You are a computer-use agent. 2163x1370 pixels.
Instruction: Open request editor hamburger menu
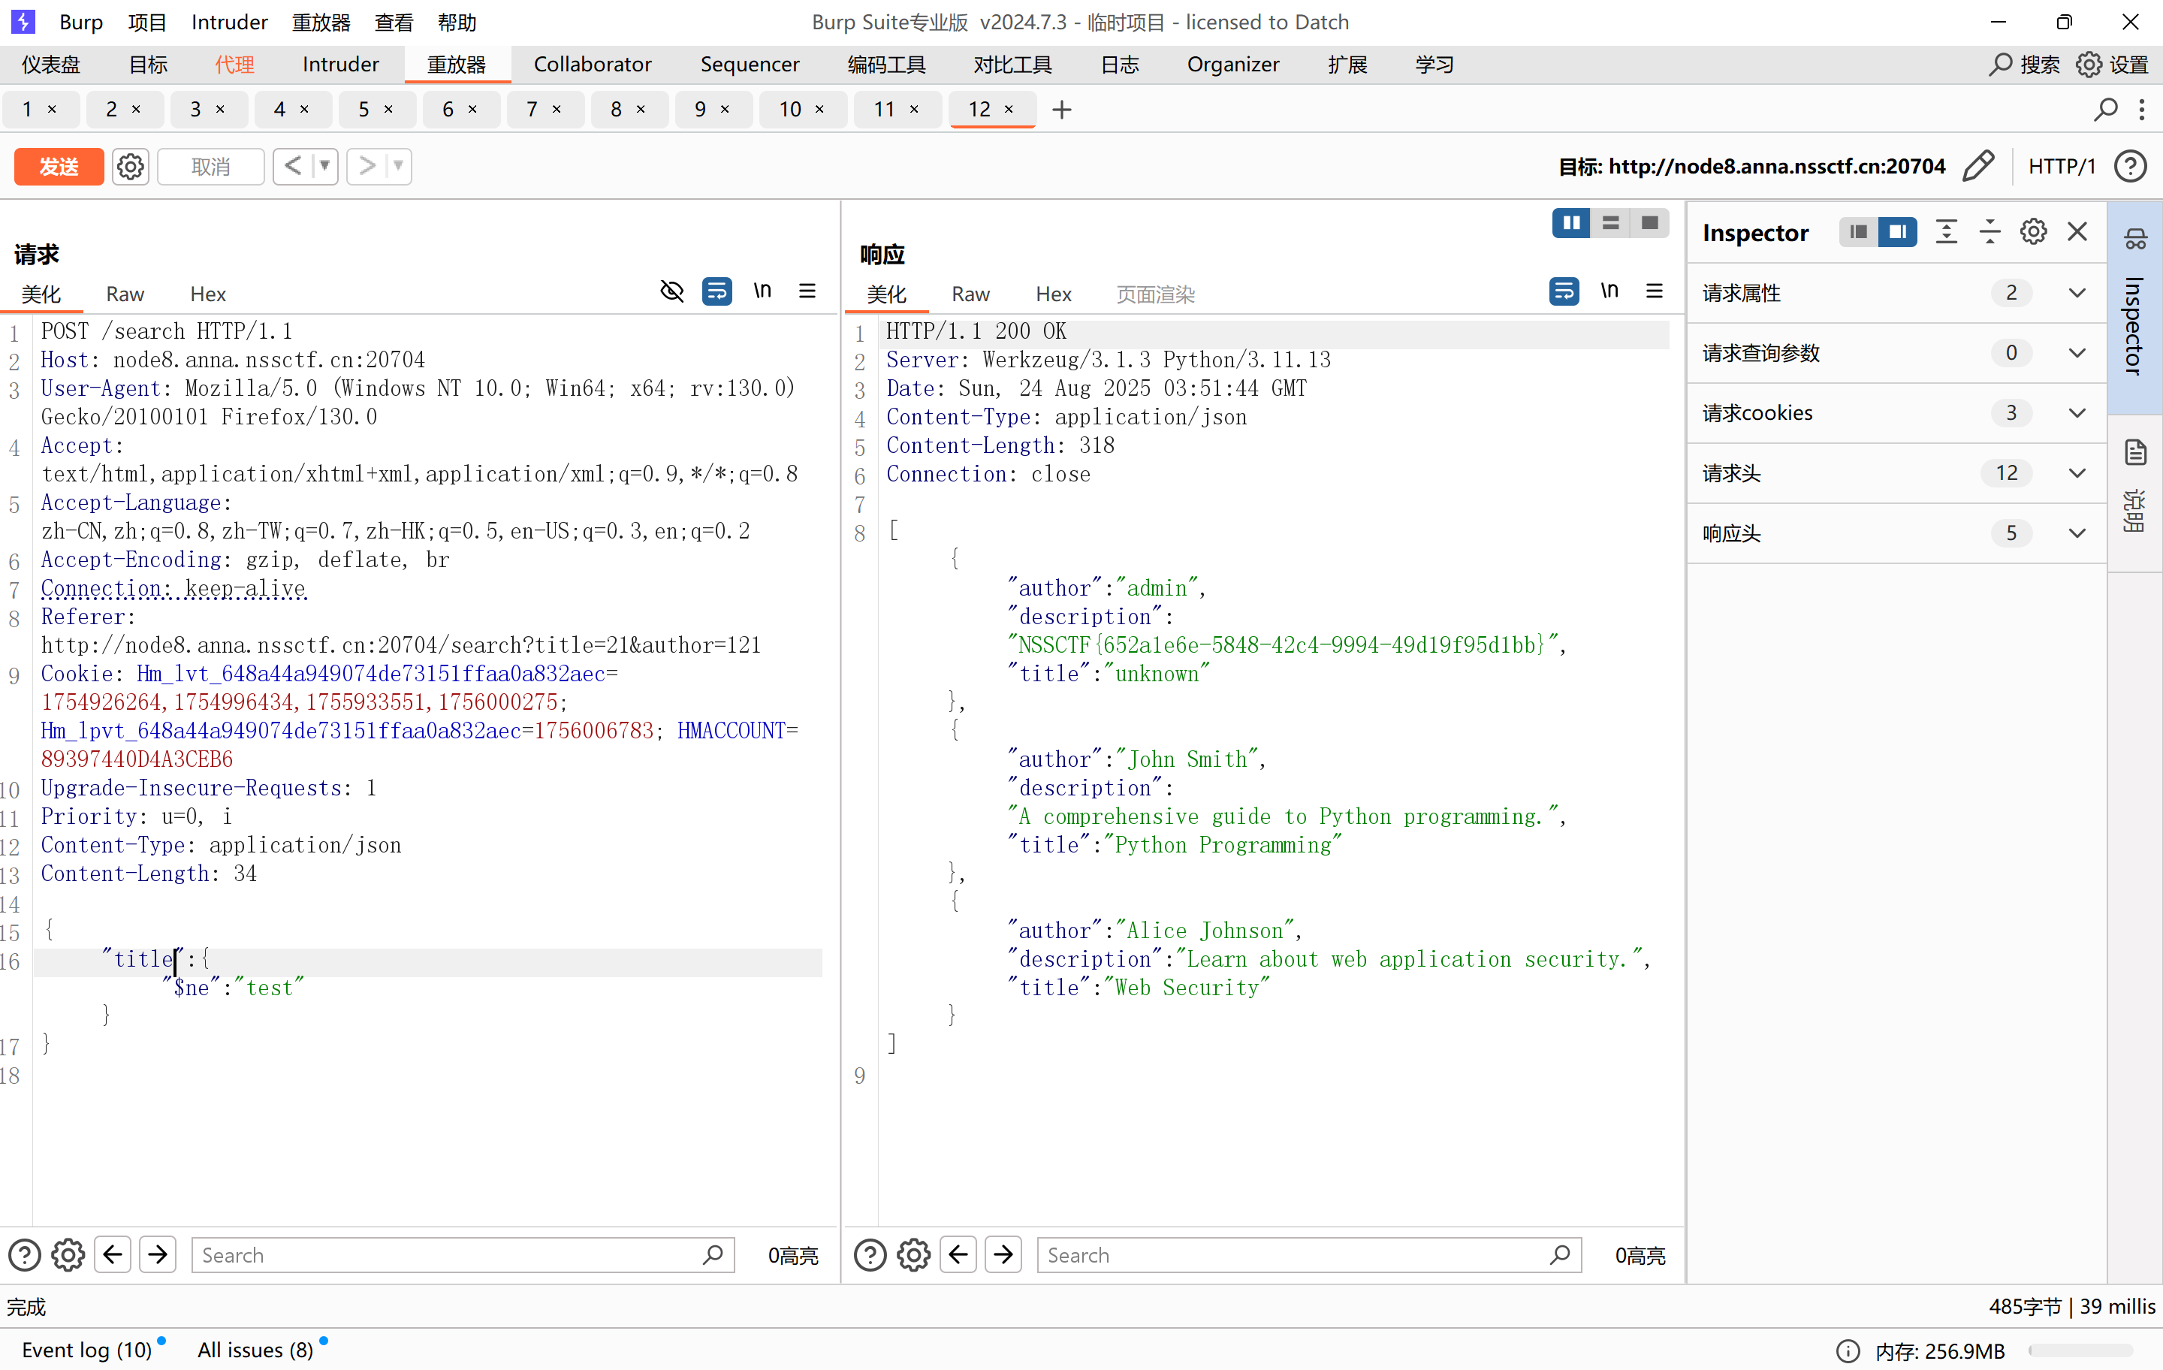[807, 291]
